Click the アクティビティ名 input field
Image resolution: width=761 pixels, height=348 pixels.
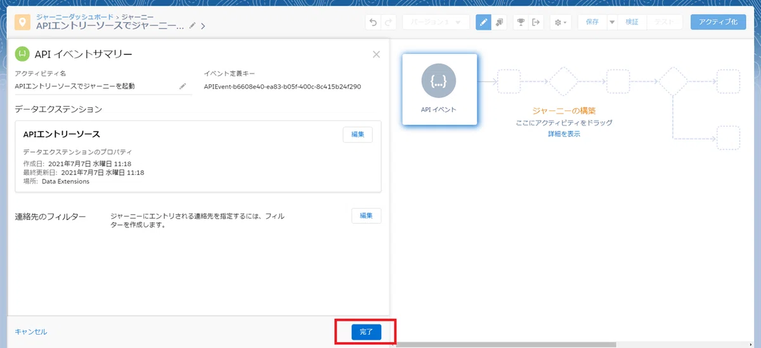tap(103, 86)
